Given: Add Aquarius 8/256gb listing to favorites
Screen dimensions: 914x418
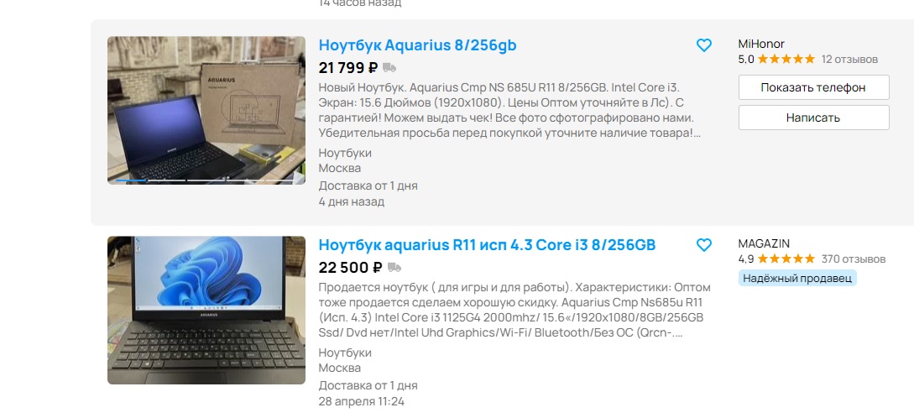Looking at the screenshot, I should click(704, 44).
